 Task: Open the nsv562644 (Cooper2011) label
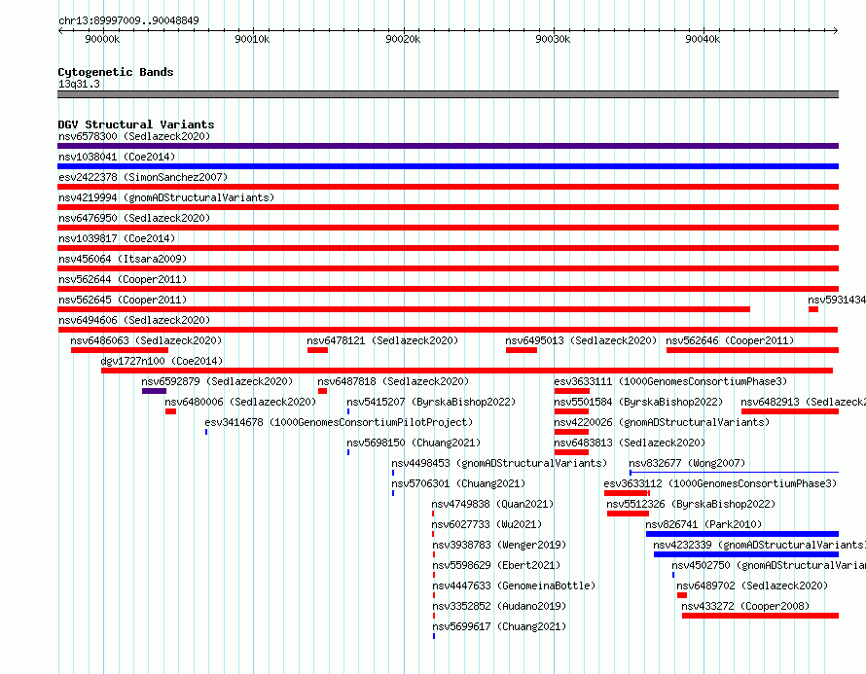(x=123, y=279)
